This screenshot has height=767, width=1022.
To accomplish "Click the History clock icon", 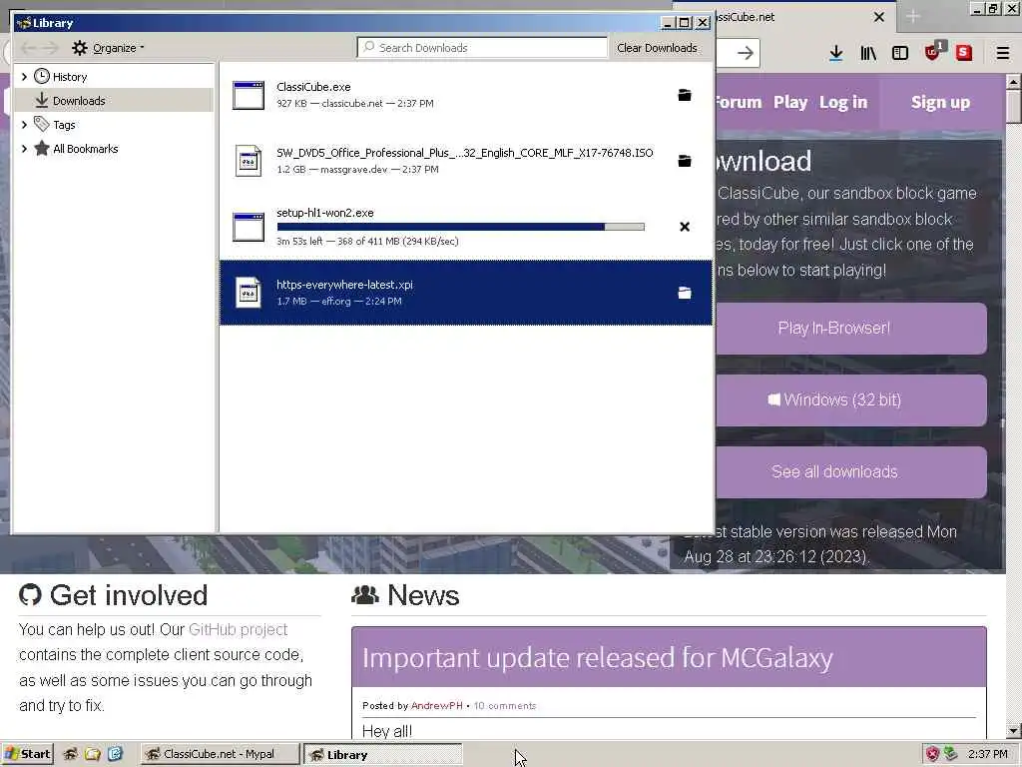I will (x=42, y=76).
